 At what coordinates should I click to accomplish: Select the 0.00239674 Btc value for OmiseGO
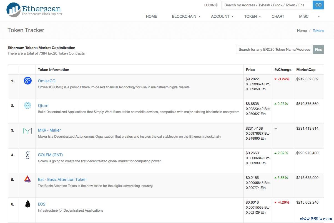point(257,84)
